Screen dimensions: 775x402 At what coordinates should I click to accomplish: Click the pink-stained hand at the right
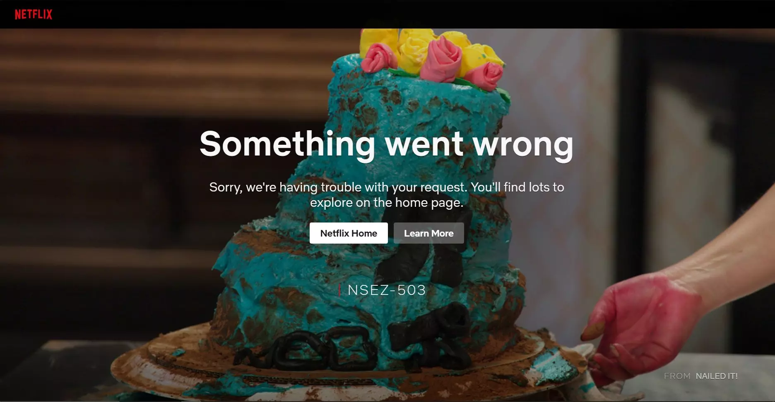[646, 327]
